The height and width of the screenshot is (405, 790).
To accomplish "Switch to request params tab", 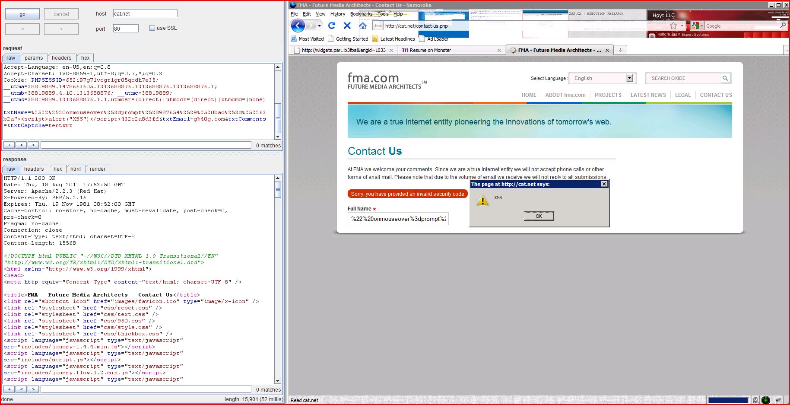I will 34,58.
